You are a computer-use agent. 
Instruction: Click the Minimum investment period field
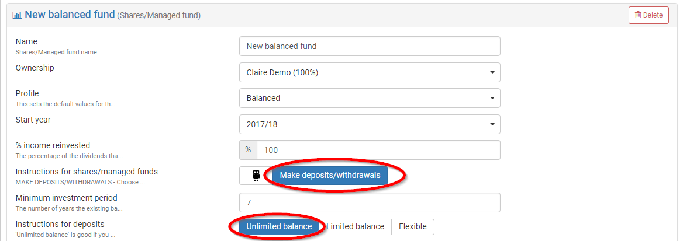tap(370, 202)
